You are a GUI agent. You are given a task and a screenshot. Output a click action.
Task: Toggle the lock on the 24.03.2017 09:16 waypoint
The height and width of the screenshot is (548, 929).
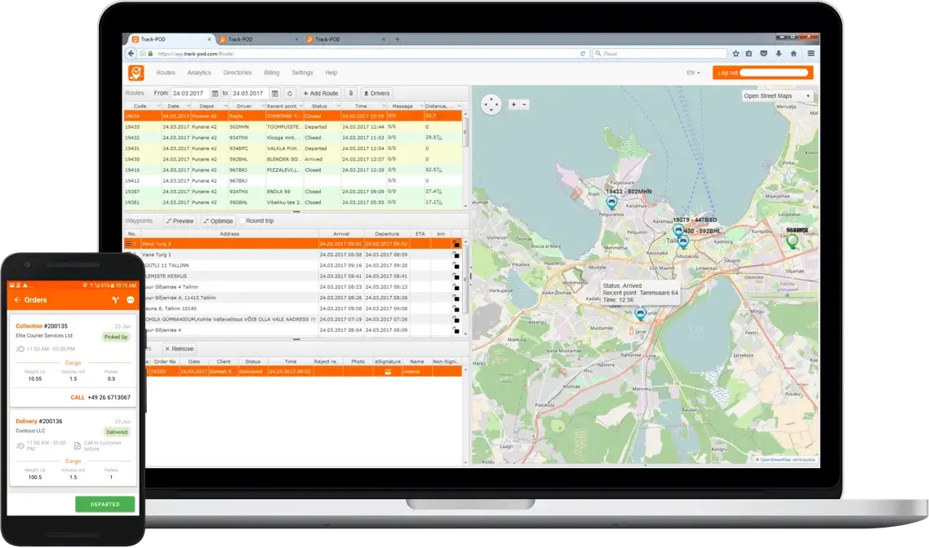456,266
